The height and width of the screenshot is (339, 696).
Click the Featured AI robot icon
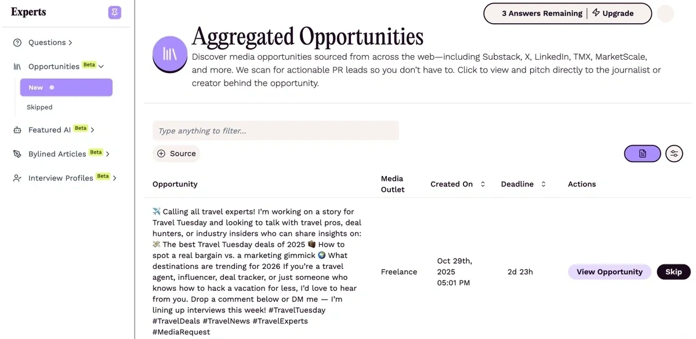pyautogui.click(x=17, y=130)
